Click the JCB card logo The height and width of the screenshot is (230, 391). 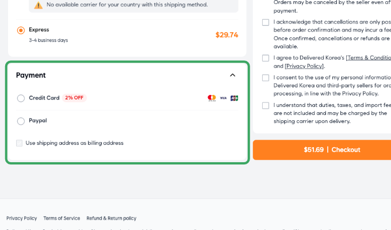click(x=234, y=98)
